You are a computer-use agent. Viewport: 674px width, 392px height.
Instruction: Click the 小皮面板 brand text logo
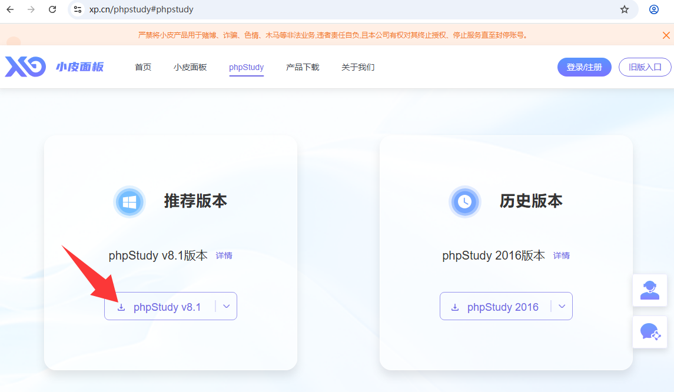[x=80, y=67]
